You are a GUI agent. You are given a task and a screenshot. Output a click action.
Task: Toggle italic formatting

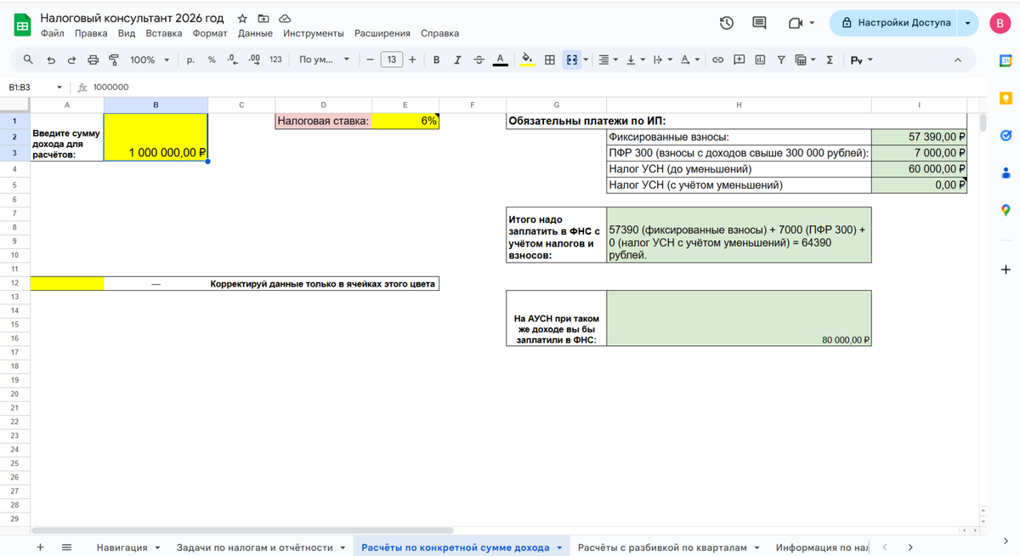(x=457, y=60)
